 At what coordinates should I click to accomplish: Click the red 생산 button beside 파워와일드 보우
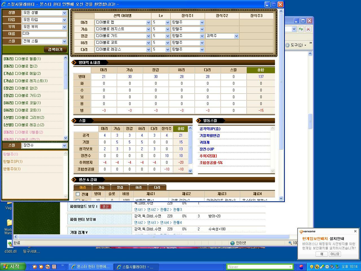[105, 207]
